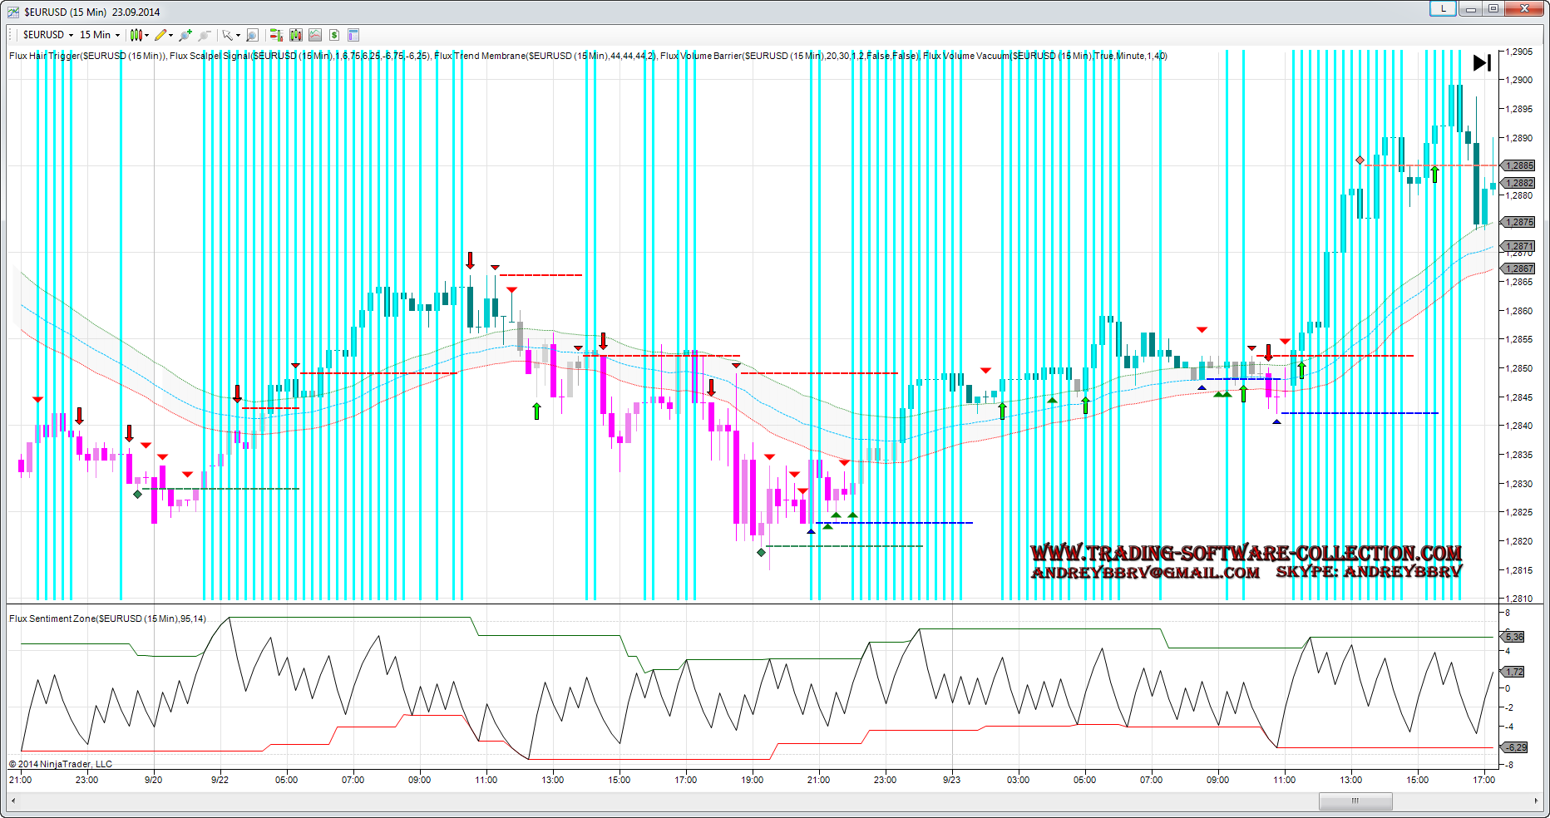The image size is (1550, 818).
Task: Click the Flux Sentiment Zone indicator label
Action: pyautogui.click(x=107, y=618)
